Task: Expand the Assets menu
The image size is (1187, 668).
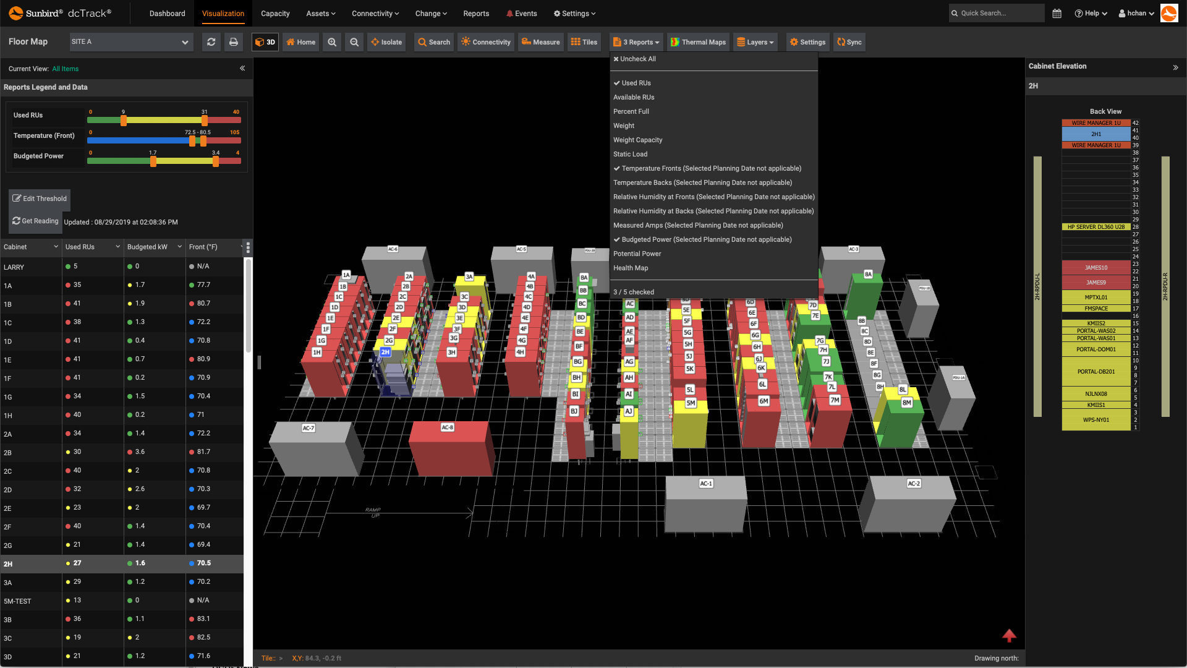Action: 321,14
